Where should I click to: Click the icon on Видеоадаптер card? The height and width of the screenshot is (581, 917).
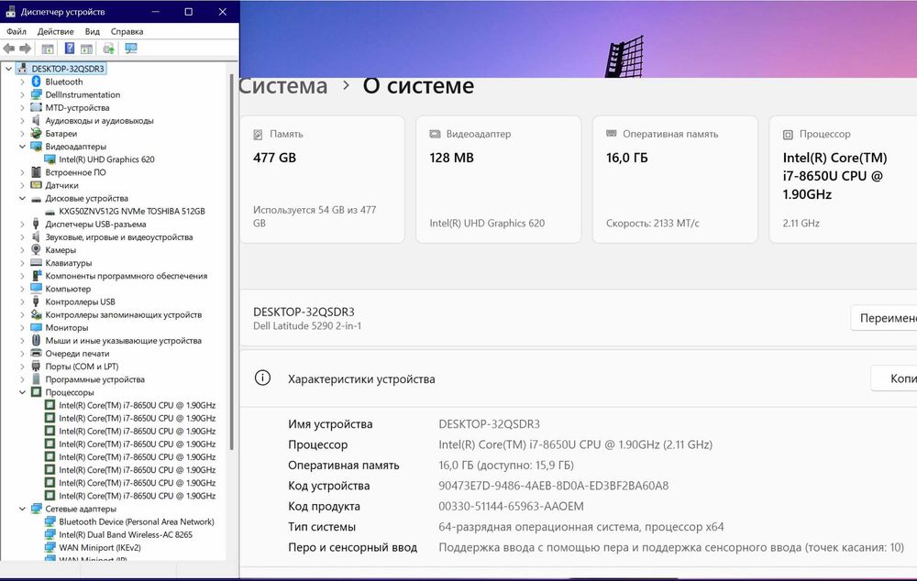(x=435, y=134)
